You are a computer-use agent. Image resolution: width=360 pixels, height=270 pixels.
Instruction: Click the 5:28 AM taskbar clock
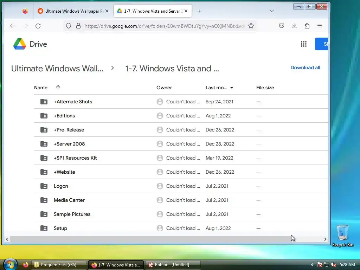(x=347, y=265)
